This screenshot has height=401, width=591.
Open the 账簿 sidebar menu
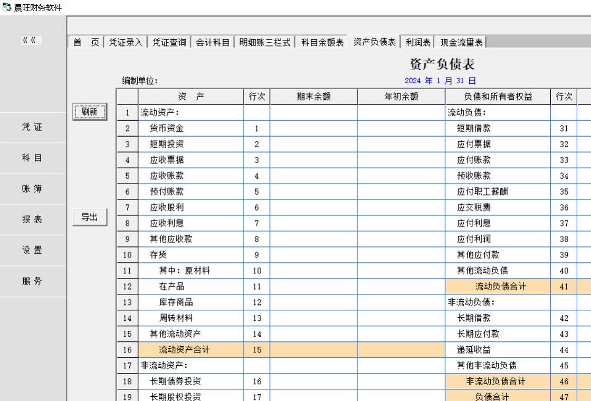[x=32, y=189]
